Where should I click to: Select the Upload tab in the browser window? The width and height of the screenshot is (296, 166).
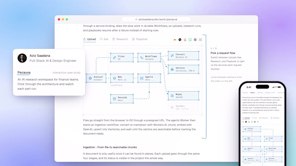point(90,39)
